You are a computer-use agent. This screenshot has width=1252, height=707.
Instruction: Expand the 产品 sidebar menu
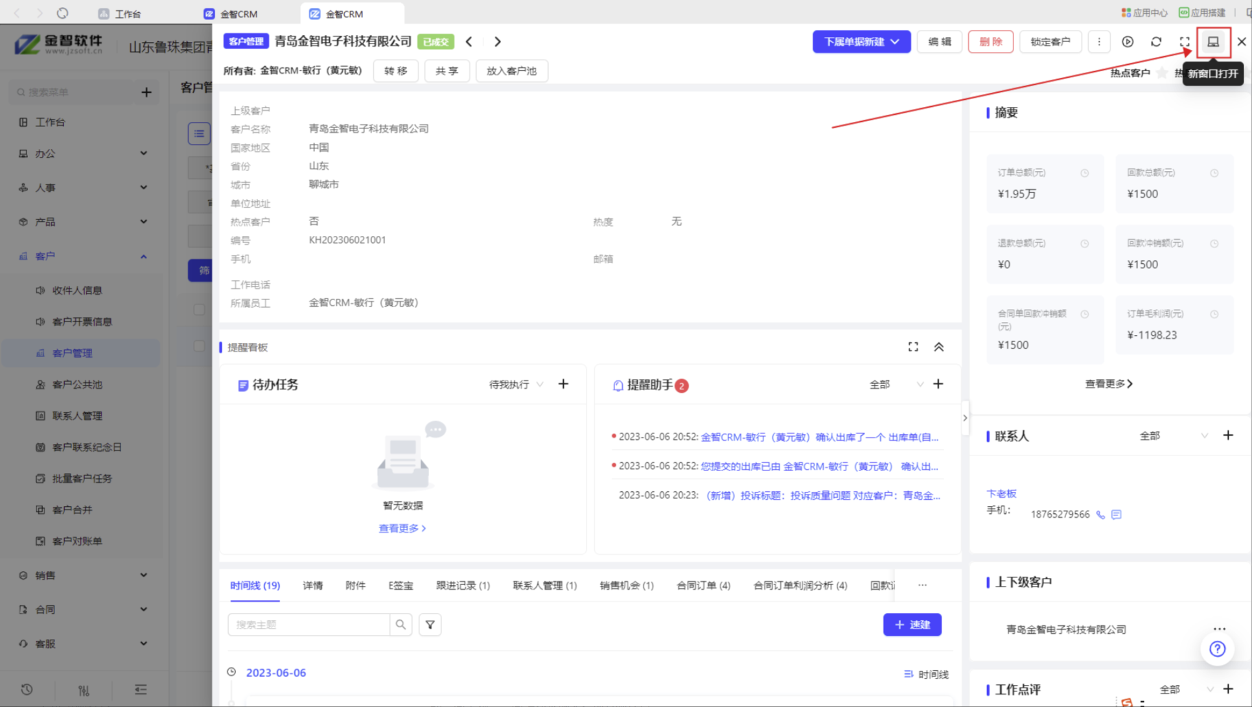83,222
